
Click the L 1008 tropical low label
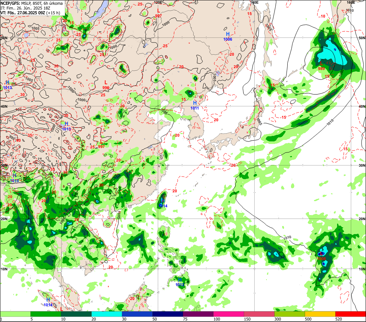[x=321, y=256]
